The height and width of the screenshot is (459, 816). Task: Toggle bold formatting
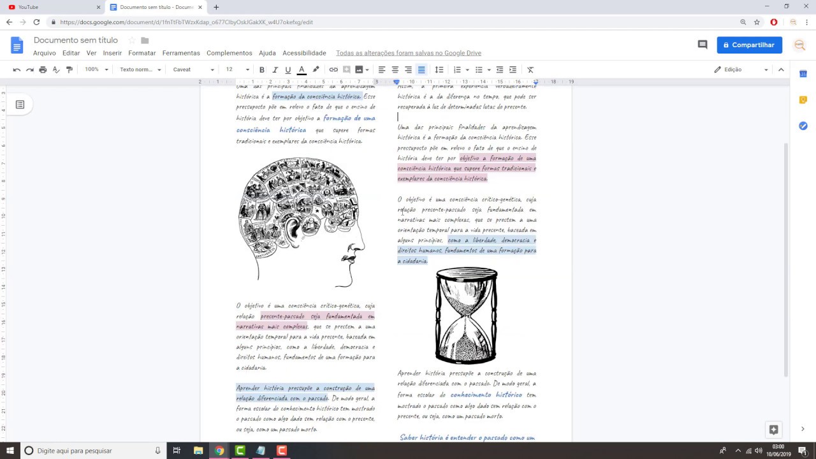[x=262, y=69]
